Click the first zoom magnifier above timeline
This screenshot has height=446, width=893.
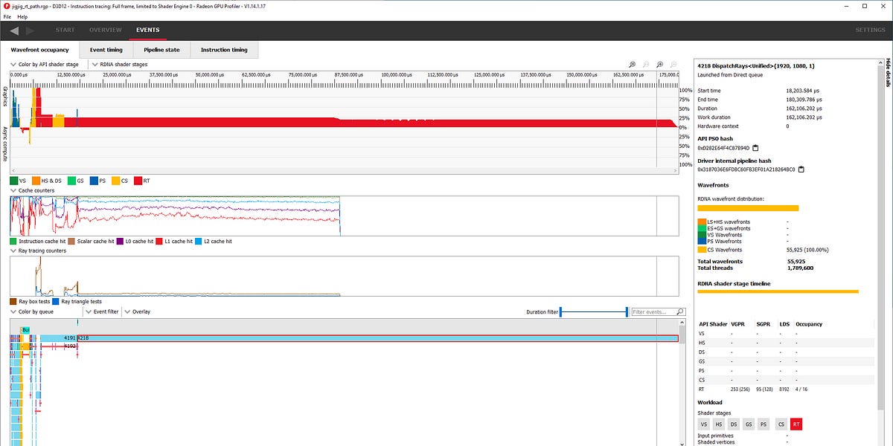pos(632,65)
